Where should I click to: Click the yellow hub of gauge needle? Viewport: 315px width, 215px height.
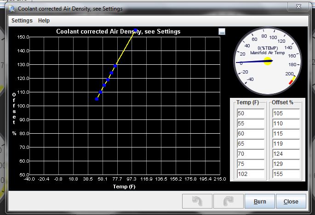click(x=268, y=61)
